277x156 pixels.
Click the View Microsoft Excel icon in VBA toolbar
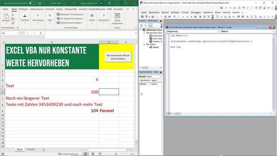pyautogui.click(x=142, y=16)
